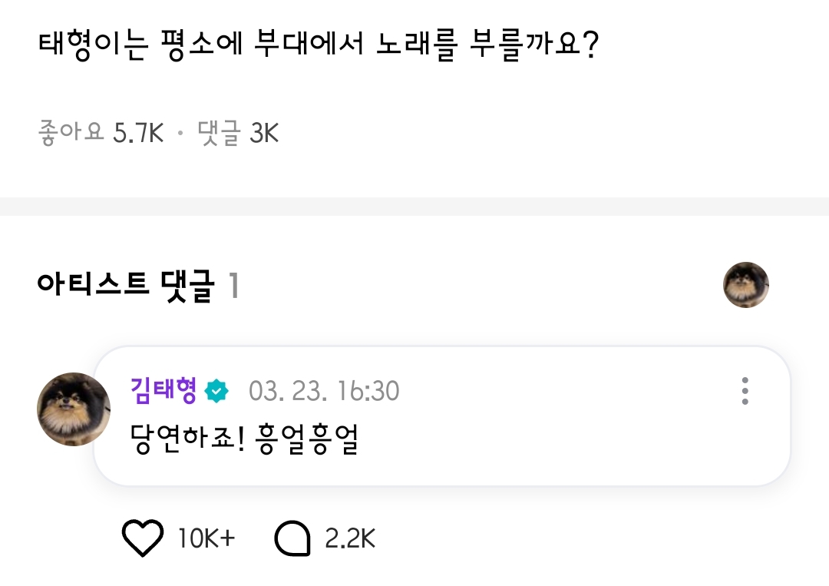Like 김태형's comment with the heart icon
The height and width of the screenshot is (586, 829).
[x=143, y=538]
